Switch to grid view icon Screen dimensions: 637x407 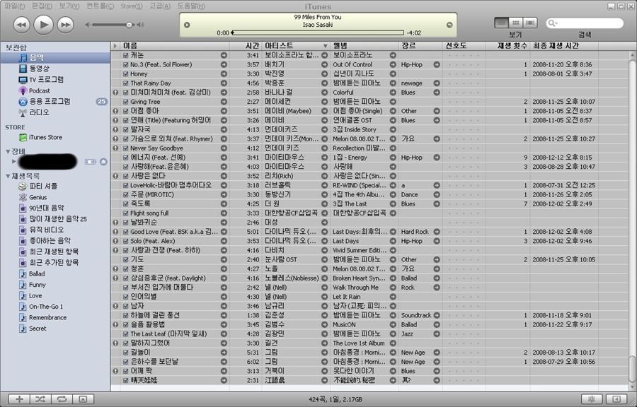(515, 23)
